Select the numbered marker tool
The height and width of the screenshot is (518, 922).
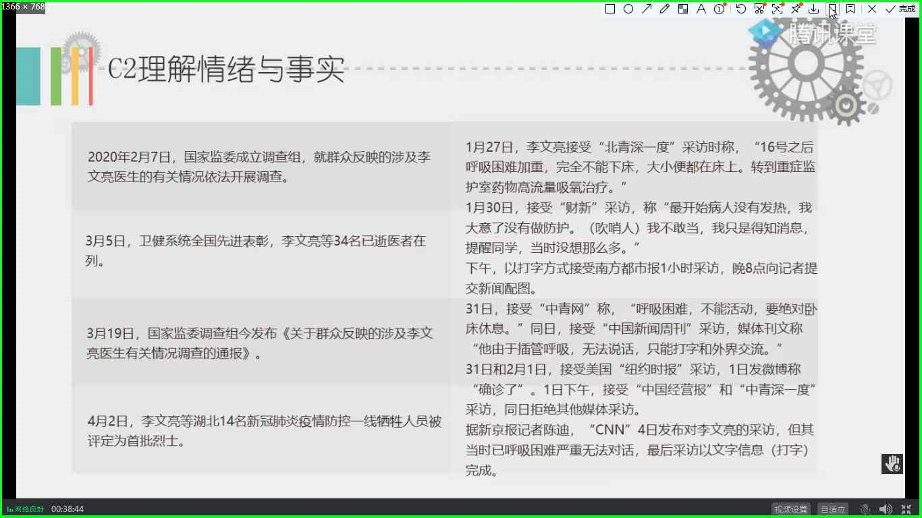[720, 9]
